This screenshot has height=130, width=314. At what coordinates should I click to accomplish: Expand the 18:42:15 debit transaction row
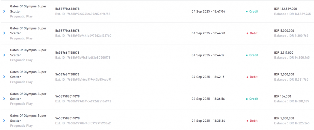(x=4, y=77)
